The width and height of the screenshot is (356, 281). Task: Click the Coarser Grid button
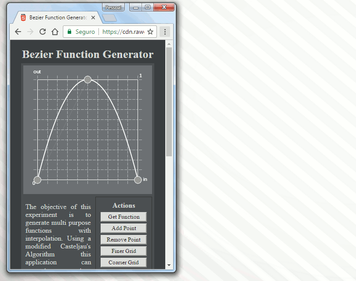coord(124,263)
